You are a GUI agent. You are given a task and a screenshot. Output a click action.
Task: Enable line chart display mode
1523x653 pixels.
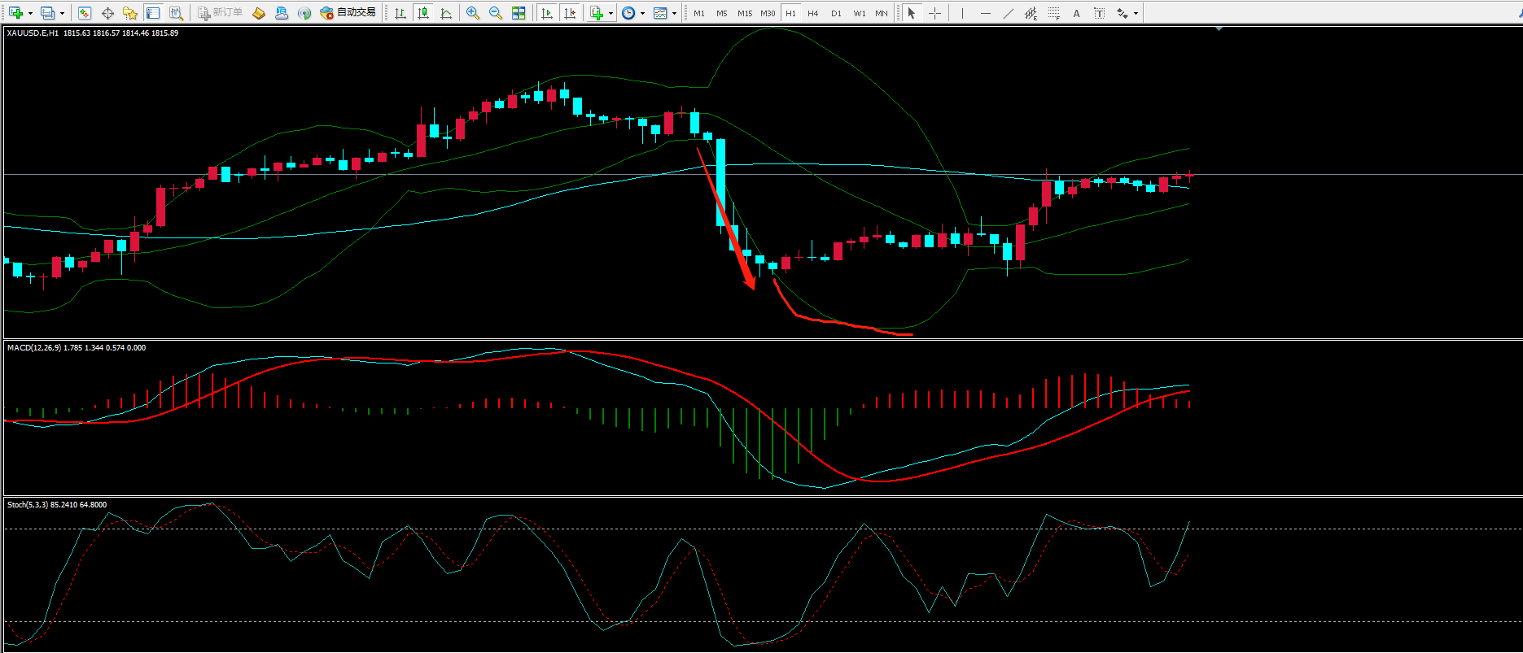pyautogui.click(x=446, y=13)
